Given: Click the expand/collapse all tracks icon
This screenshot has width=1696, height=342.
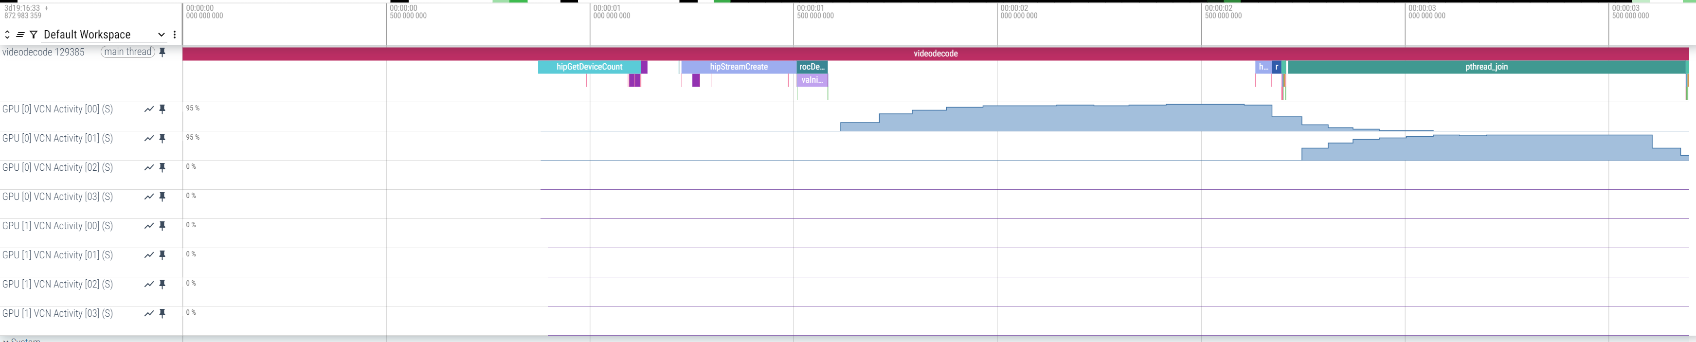Looking at the screenshot, I should tap(7, 34).
